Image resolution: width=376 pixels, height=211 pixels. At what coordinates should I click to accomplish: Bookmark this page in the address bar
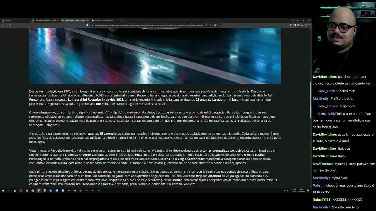click(87, 25)
